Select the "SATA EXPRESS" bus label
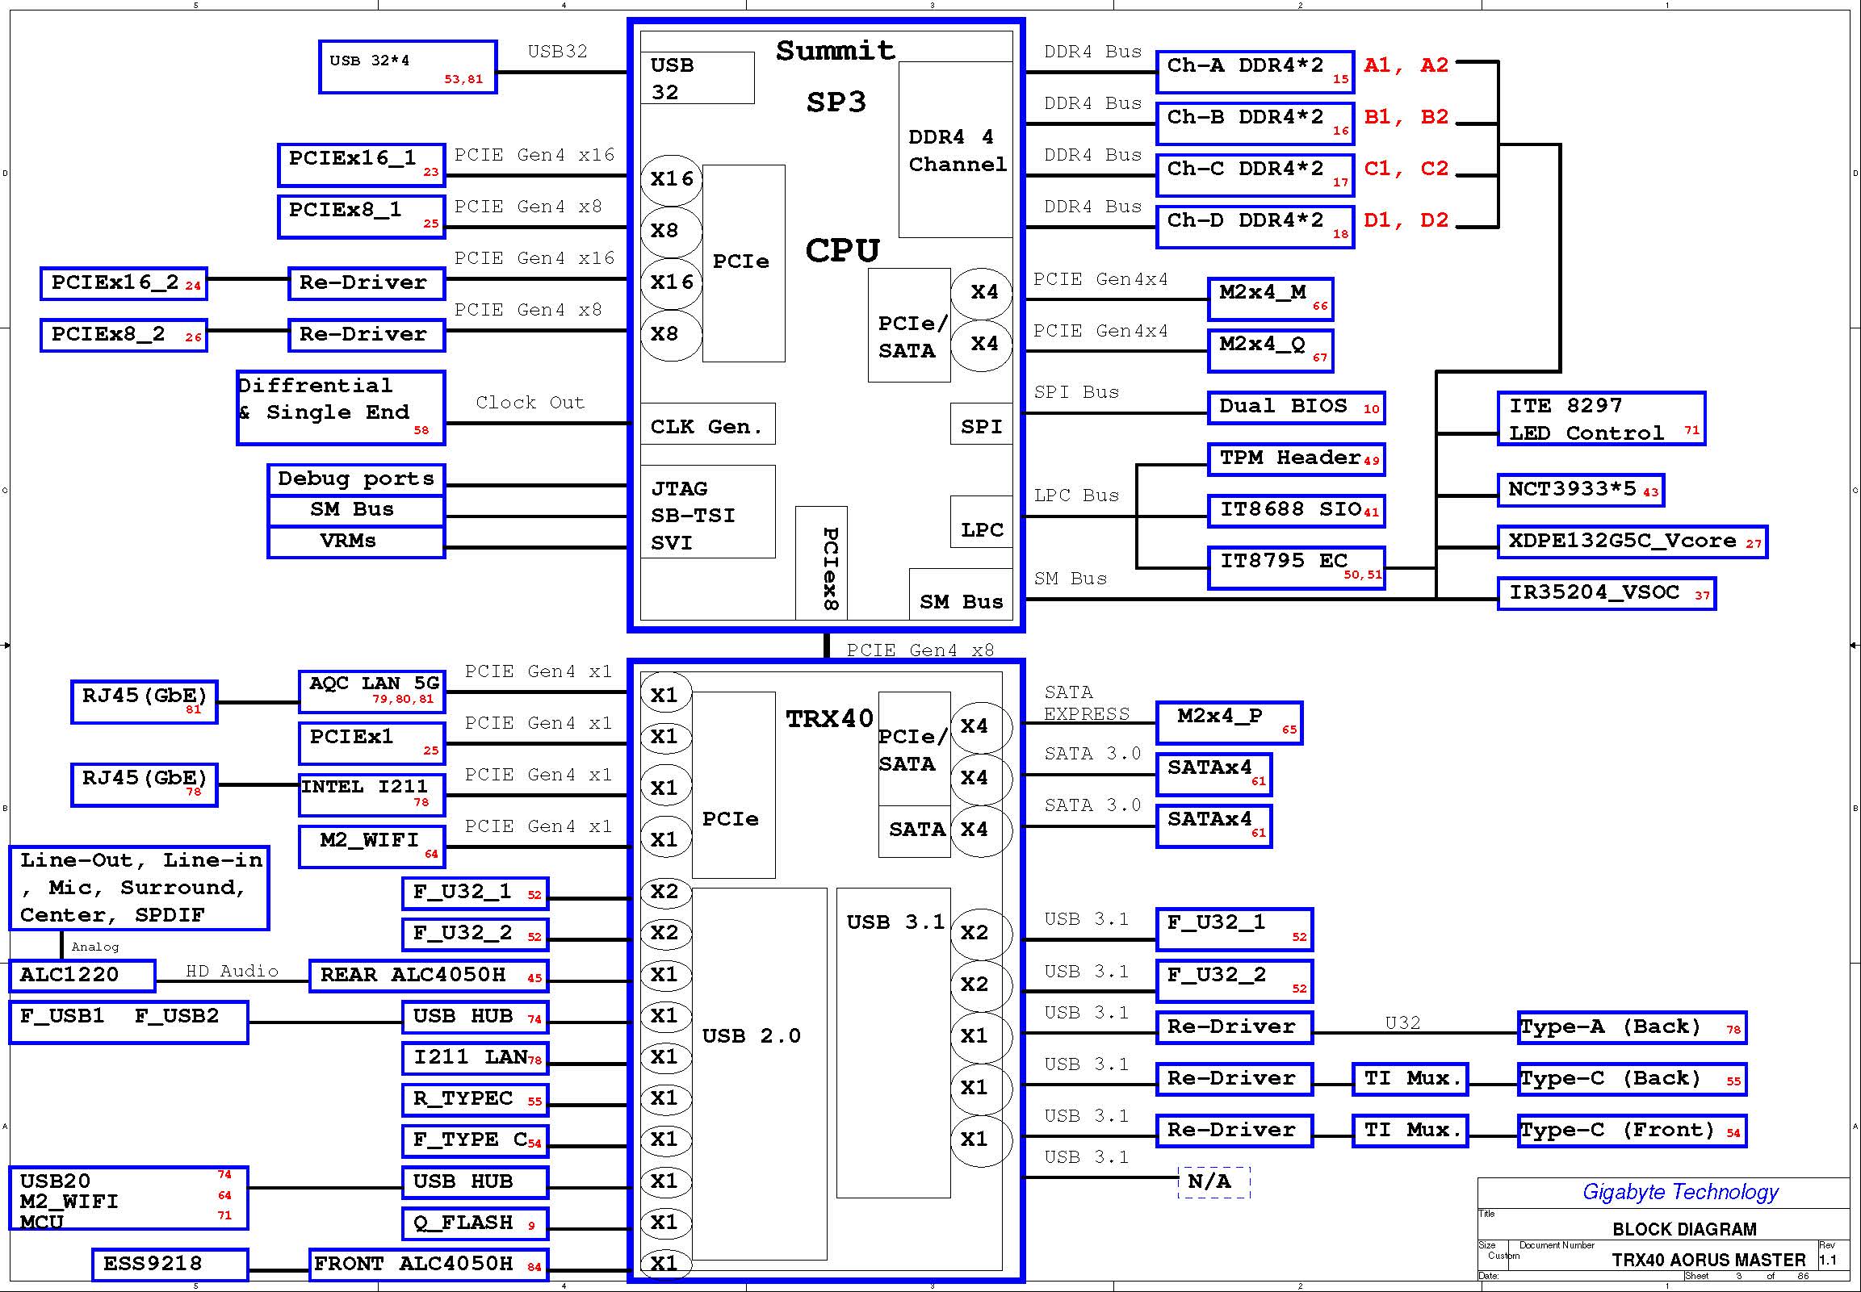The width and height of the screenshot is (1861, 1292). point(1086,704)
